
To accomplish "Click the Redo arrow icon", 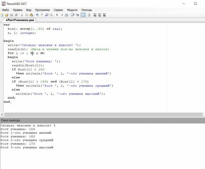I will point(42,15).
